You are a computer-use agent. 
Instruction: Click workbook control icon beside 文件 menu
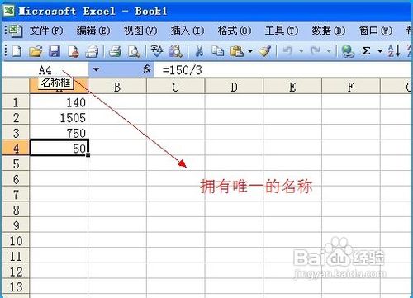pos(15,31)
